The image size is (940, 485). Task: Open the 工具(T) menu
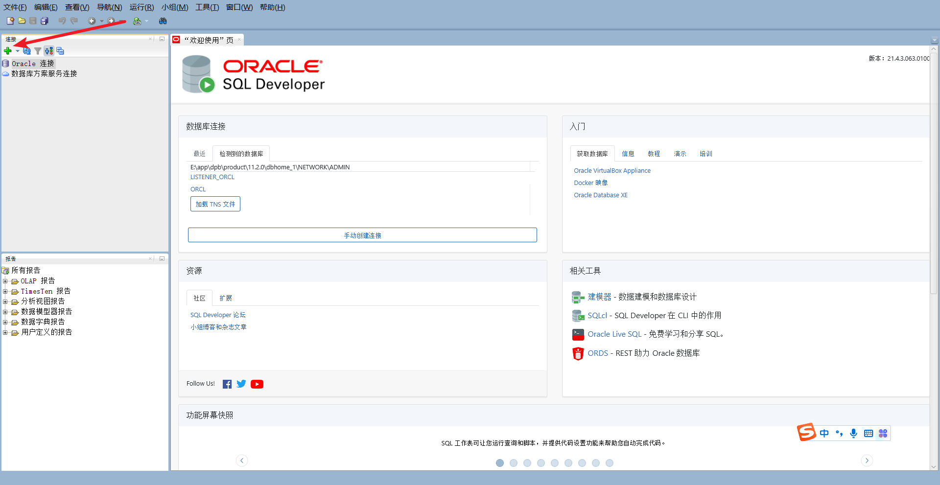[x=207, y=7]
